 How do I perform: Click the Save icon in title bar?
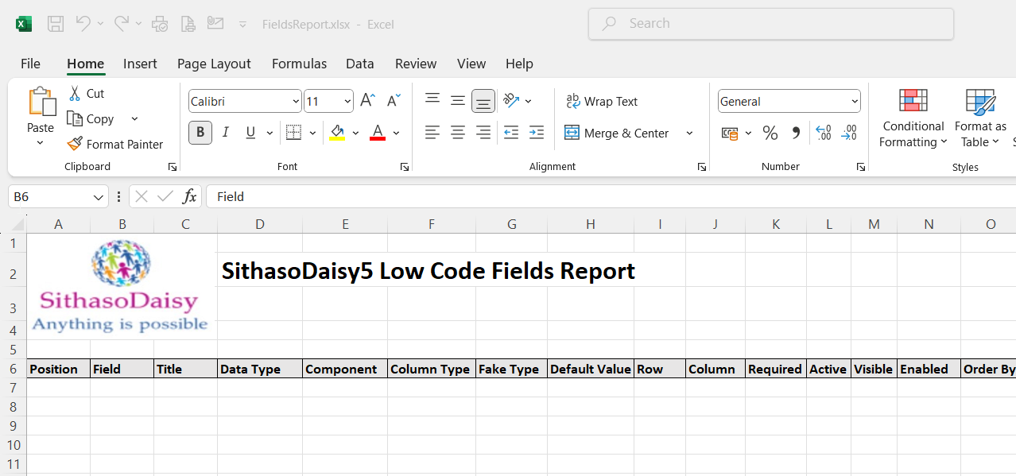pos(55,24)
